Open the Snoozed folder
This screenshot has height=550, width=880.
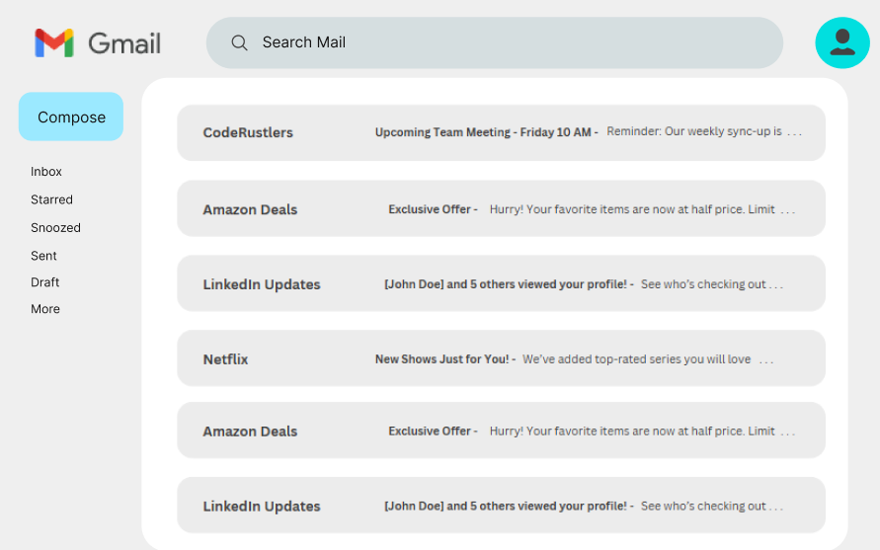click(55, 227)
